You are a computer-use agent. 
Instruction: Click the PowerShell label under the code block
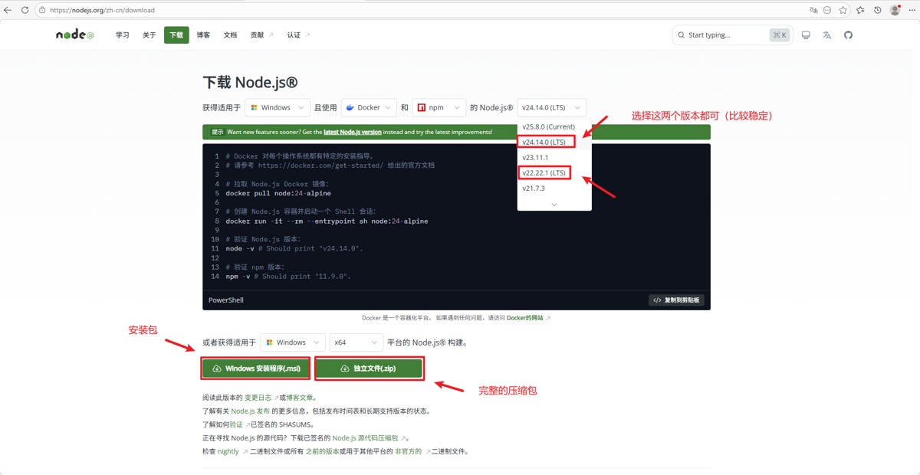tap(226, 300)
